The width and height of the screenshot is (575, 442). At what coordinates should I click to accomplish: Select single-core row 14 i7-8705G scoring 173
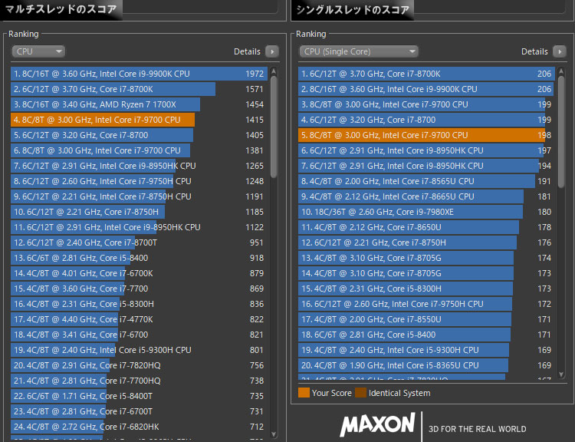coord(426,273)
